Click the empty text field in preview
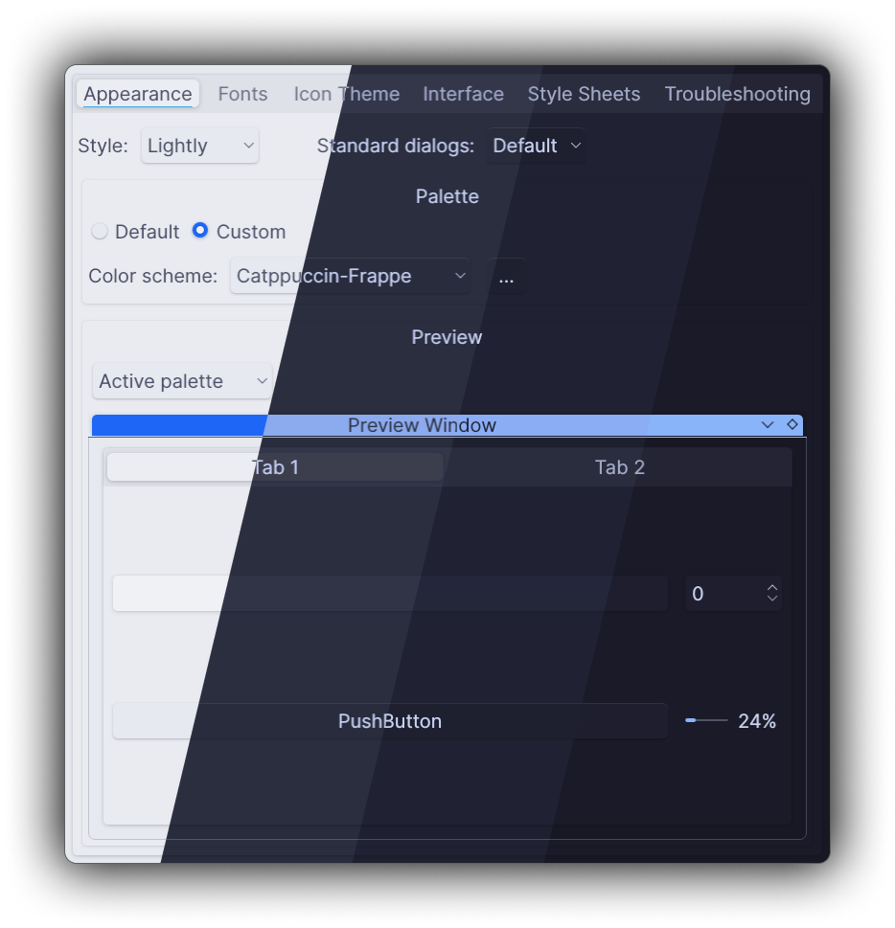This screenshot has width=895, height=928. [390, 594]
